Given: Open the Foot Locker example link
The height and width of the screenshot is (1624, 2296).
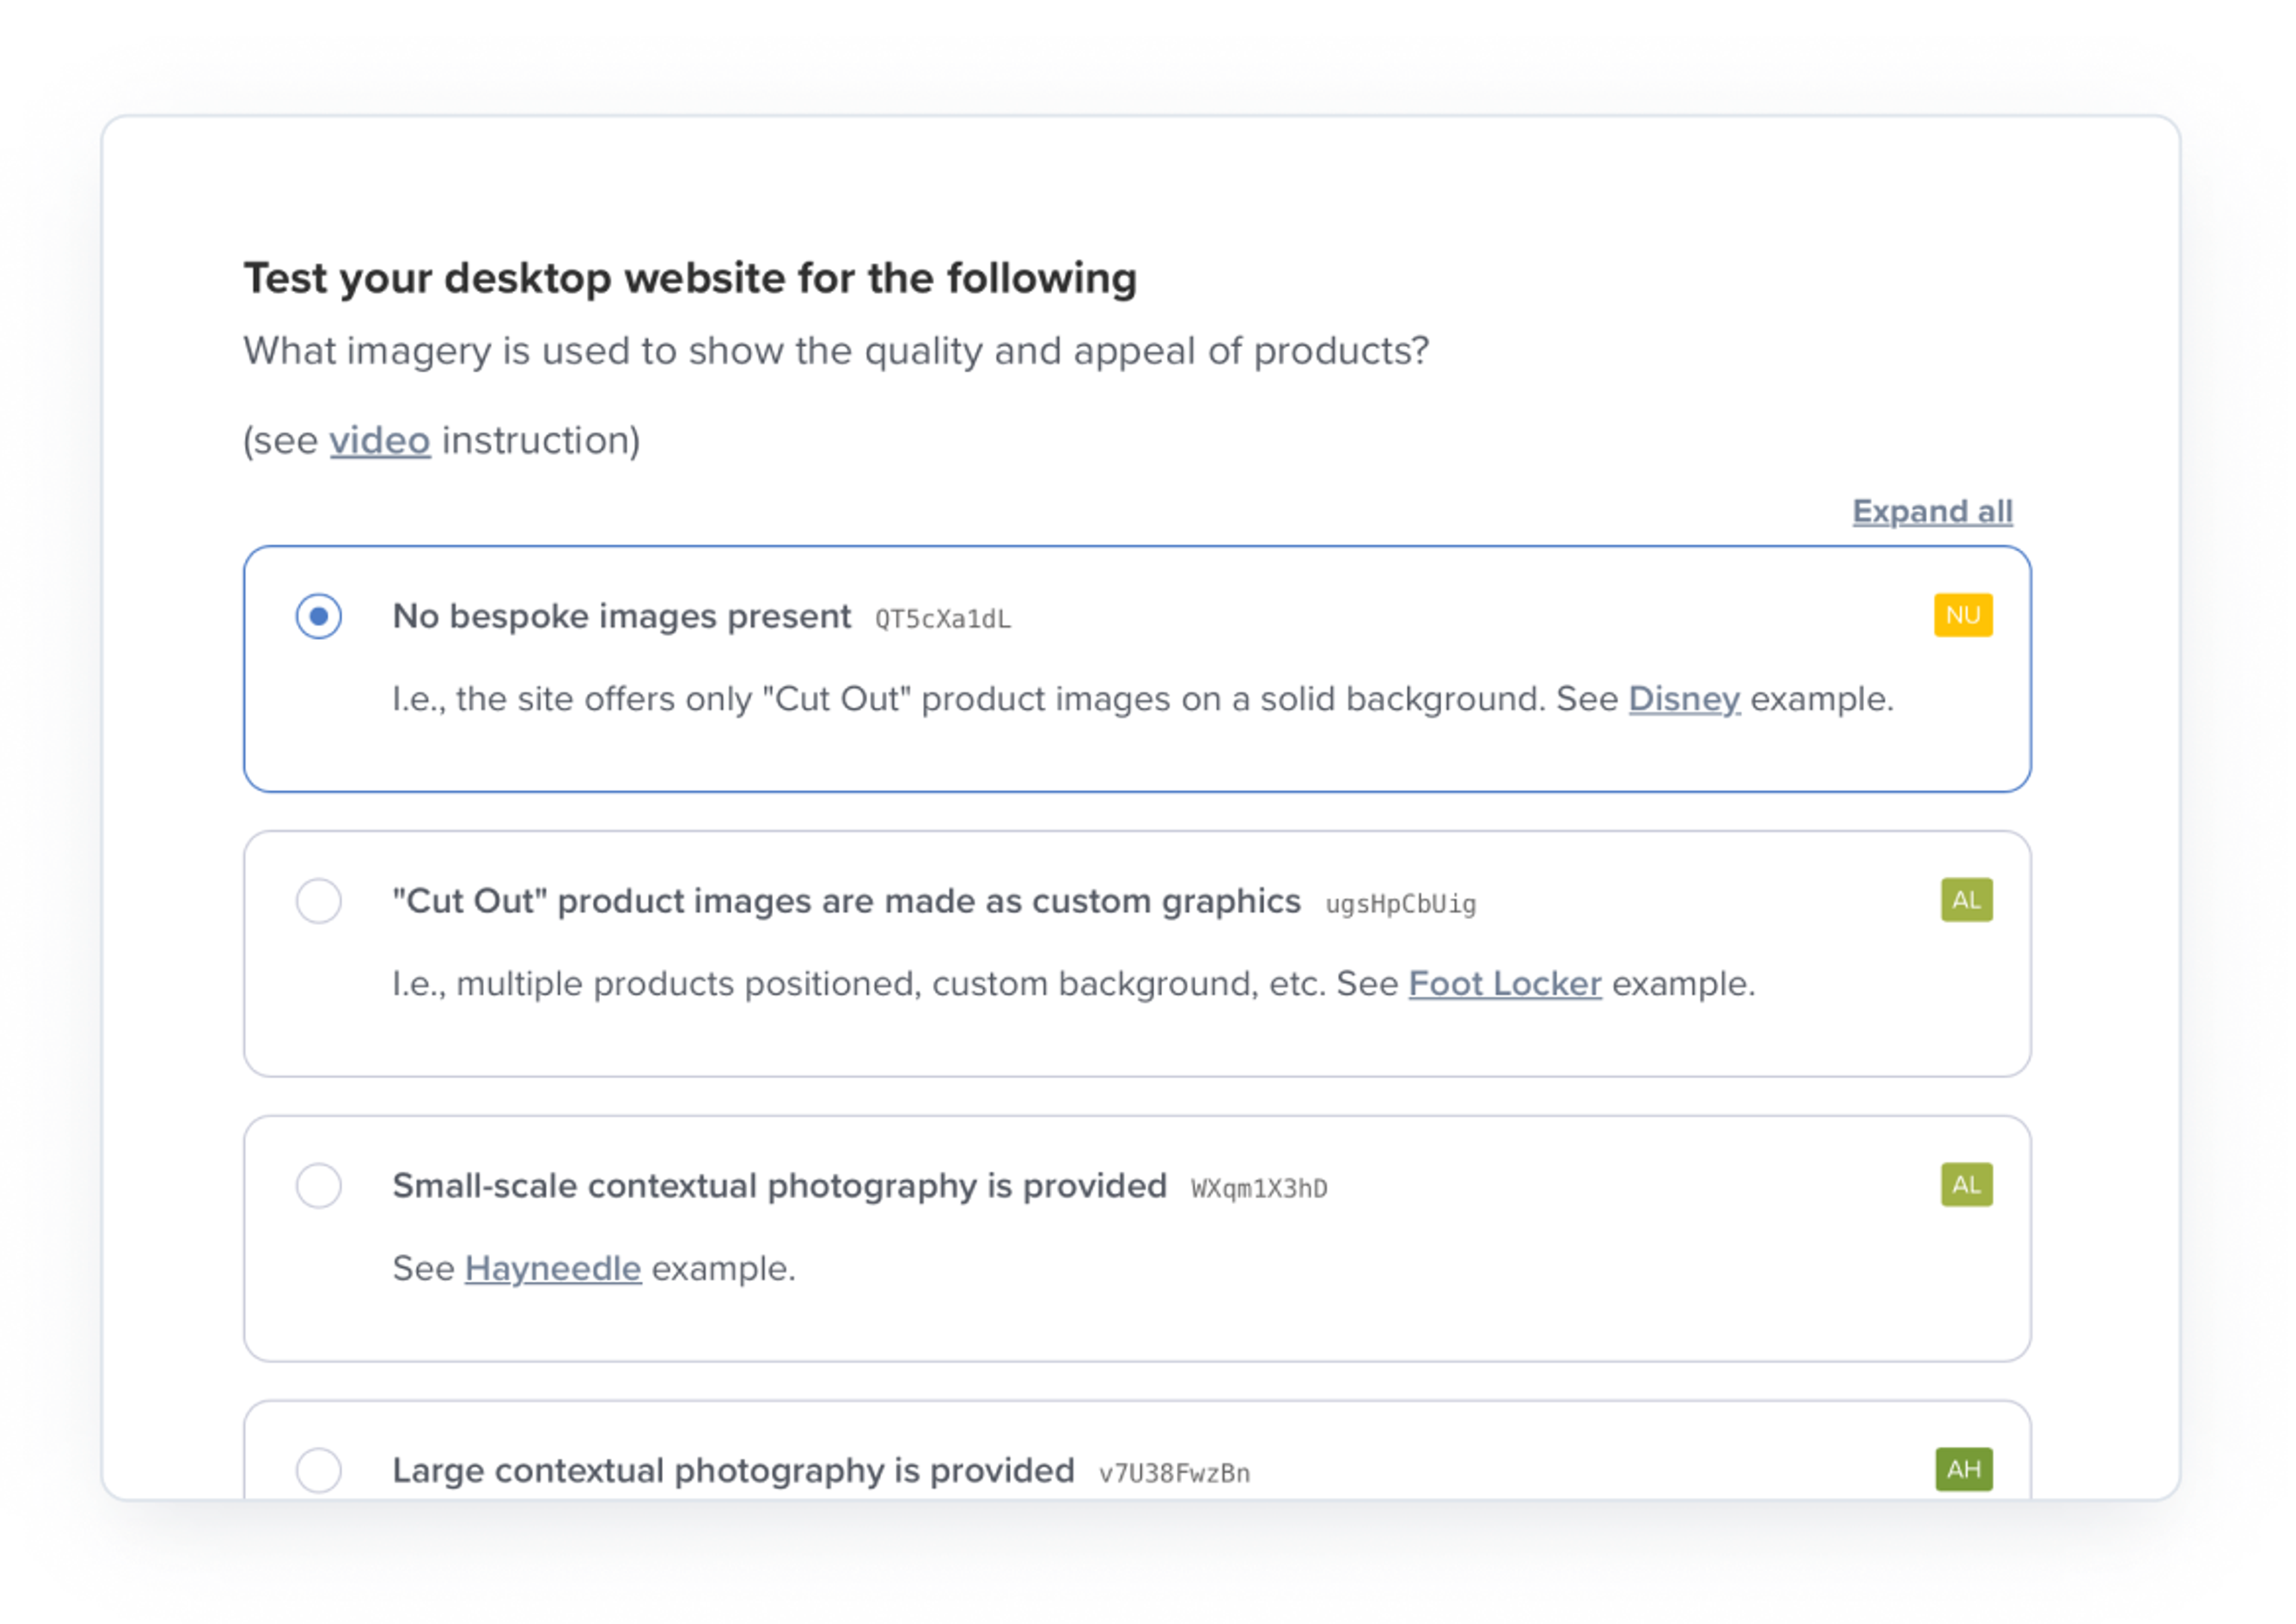Looking at the screenshot, I should 1504,984.
